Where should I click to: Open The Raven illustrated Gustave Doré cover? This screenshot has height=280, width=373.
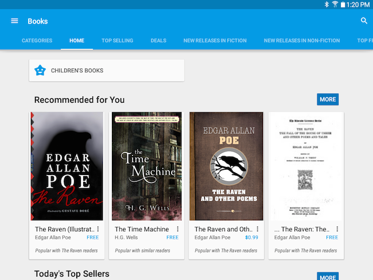67,166
